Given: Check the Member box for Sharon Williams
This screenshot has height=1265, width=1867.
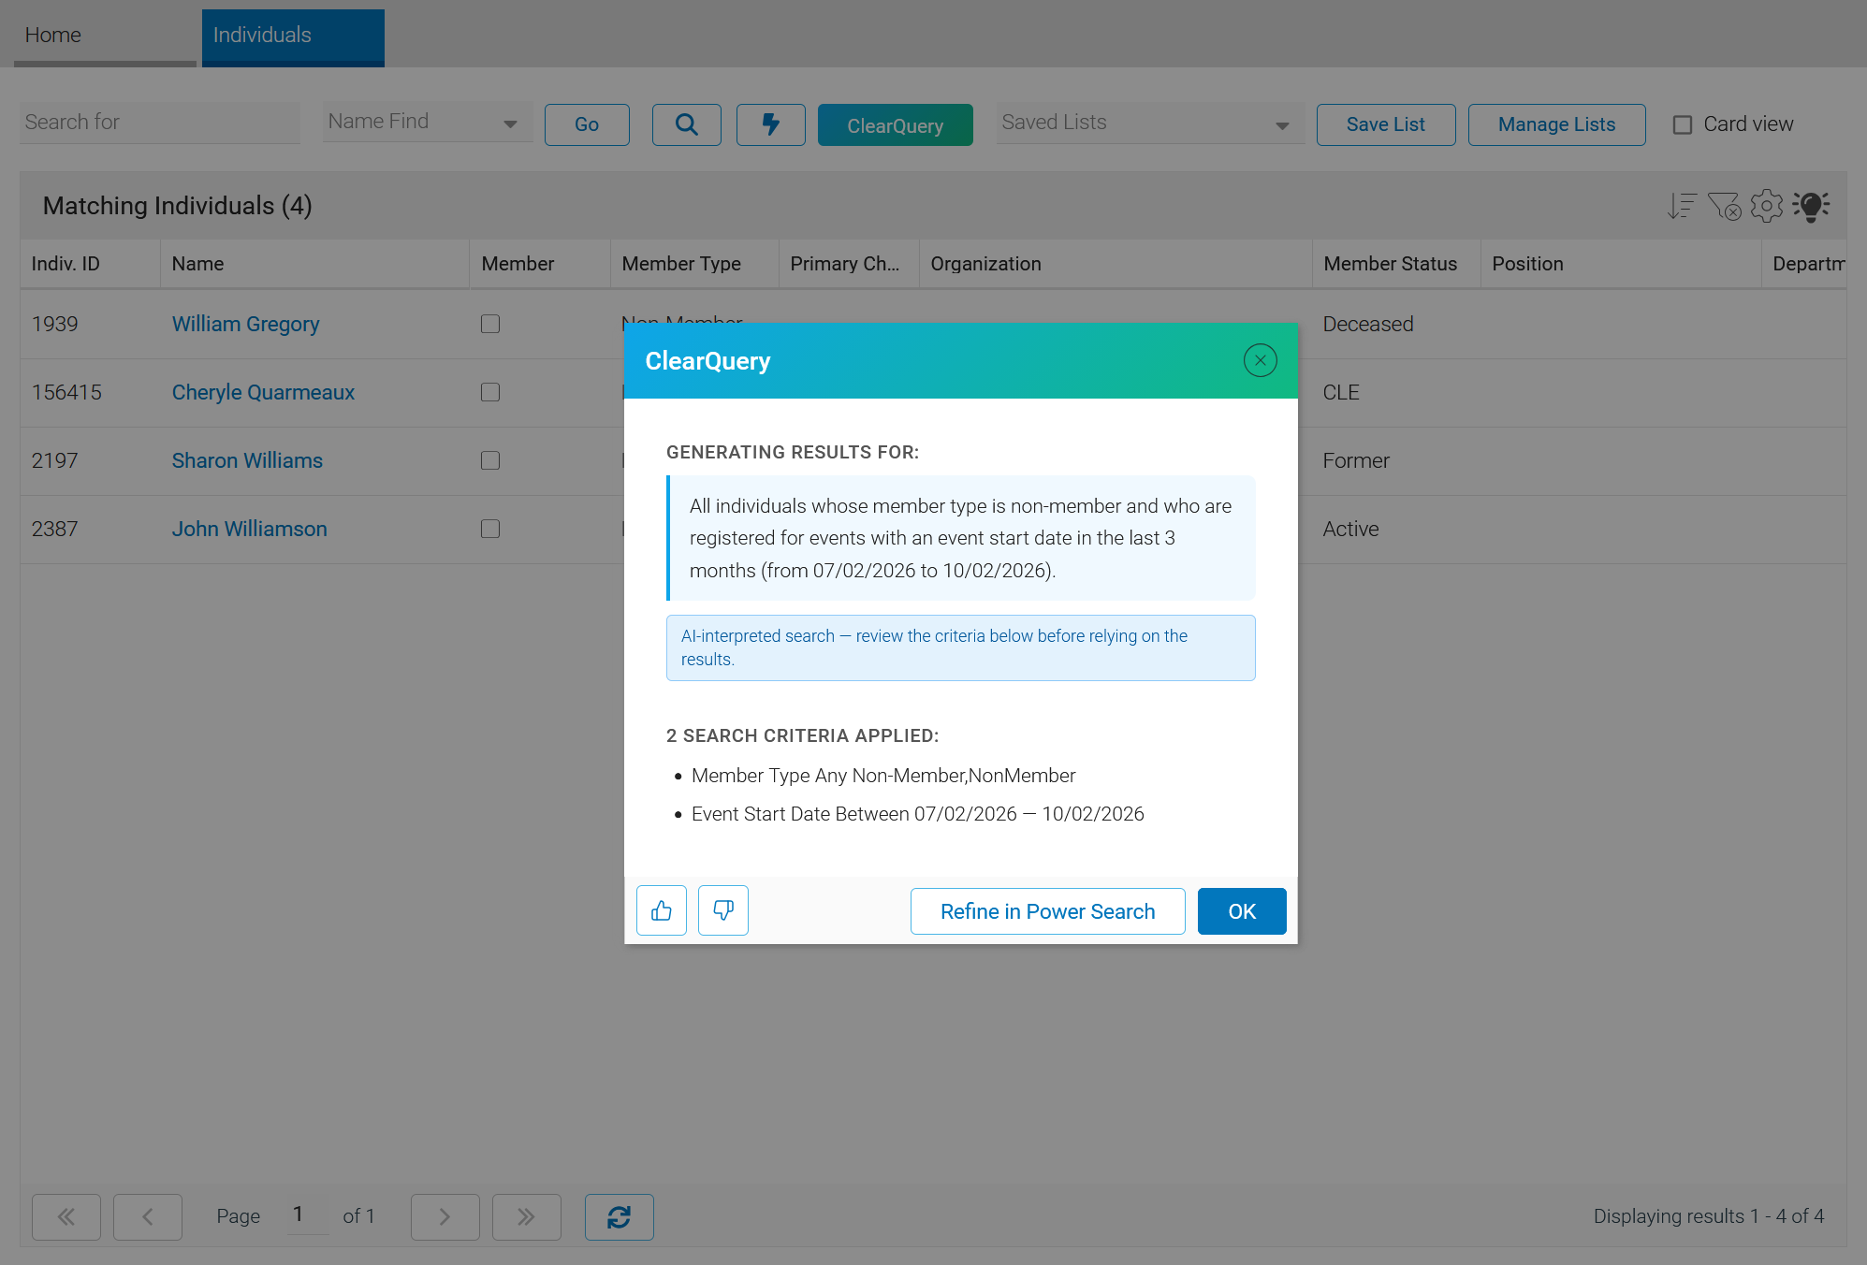Looking at the screenshot, I should (x=490, y=460).
